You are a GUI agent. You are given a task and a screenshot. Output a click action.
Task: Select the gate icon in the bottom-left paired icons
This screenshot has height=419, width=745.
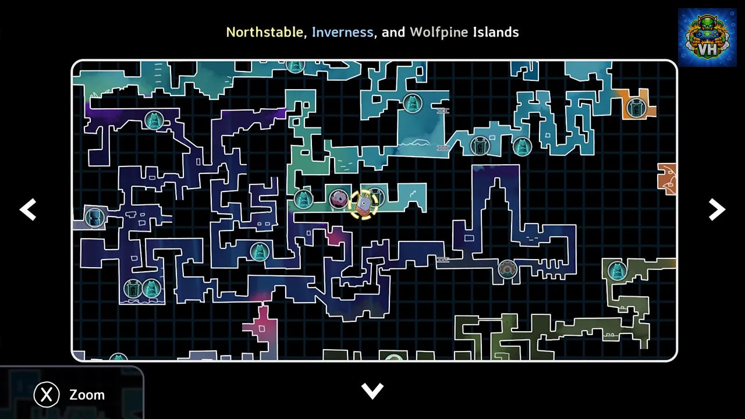pyautogui.click(x=133, y=288)
